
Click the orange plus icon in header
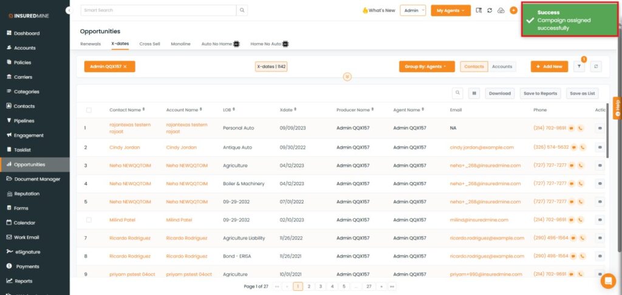click(x=513, y=10)
